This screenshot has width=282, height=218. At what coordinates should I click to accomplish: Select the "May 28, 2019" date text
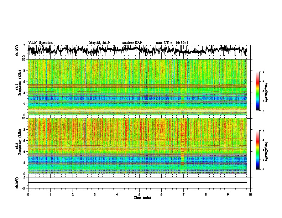click(x=99, y=43)
